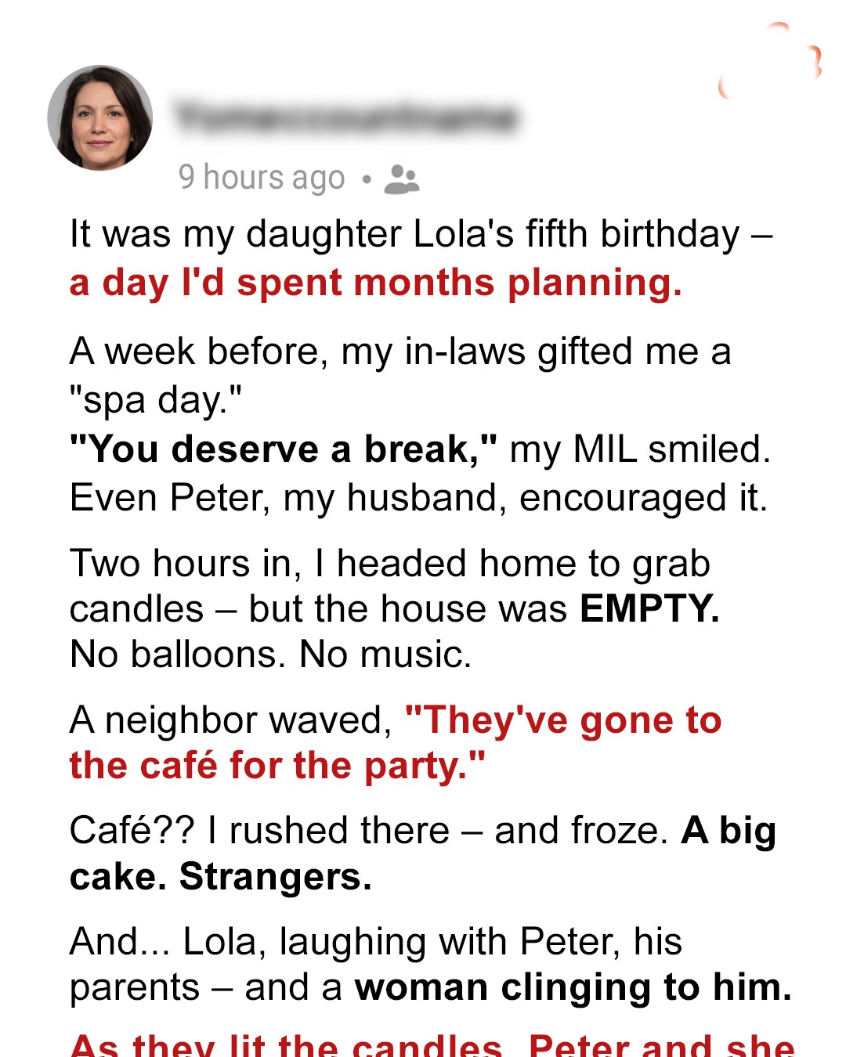The width and height of the screenshot is (846, 1057).
Task: Click the text "A neighbor waved,"
Action: pyautogui.click(x=230, y=720)
